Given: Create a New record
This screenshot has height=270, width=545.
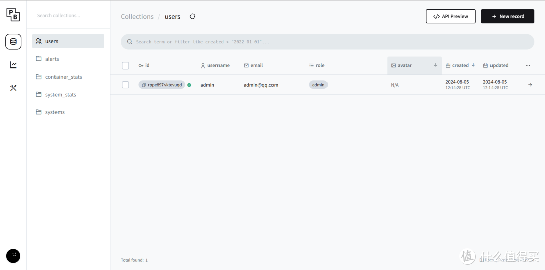Looking at the screenshot, I should 507,16.
